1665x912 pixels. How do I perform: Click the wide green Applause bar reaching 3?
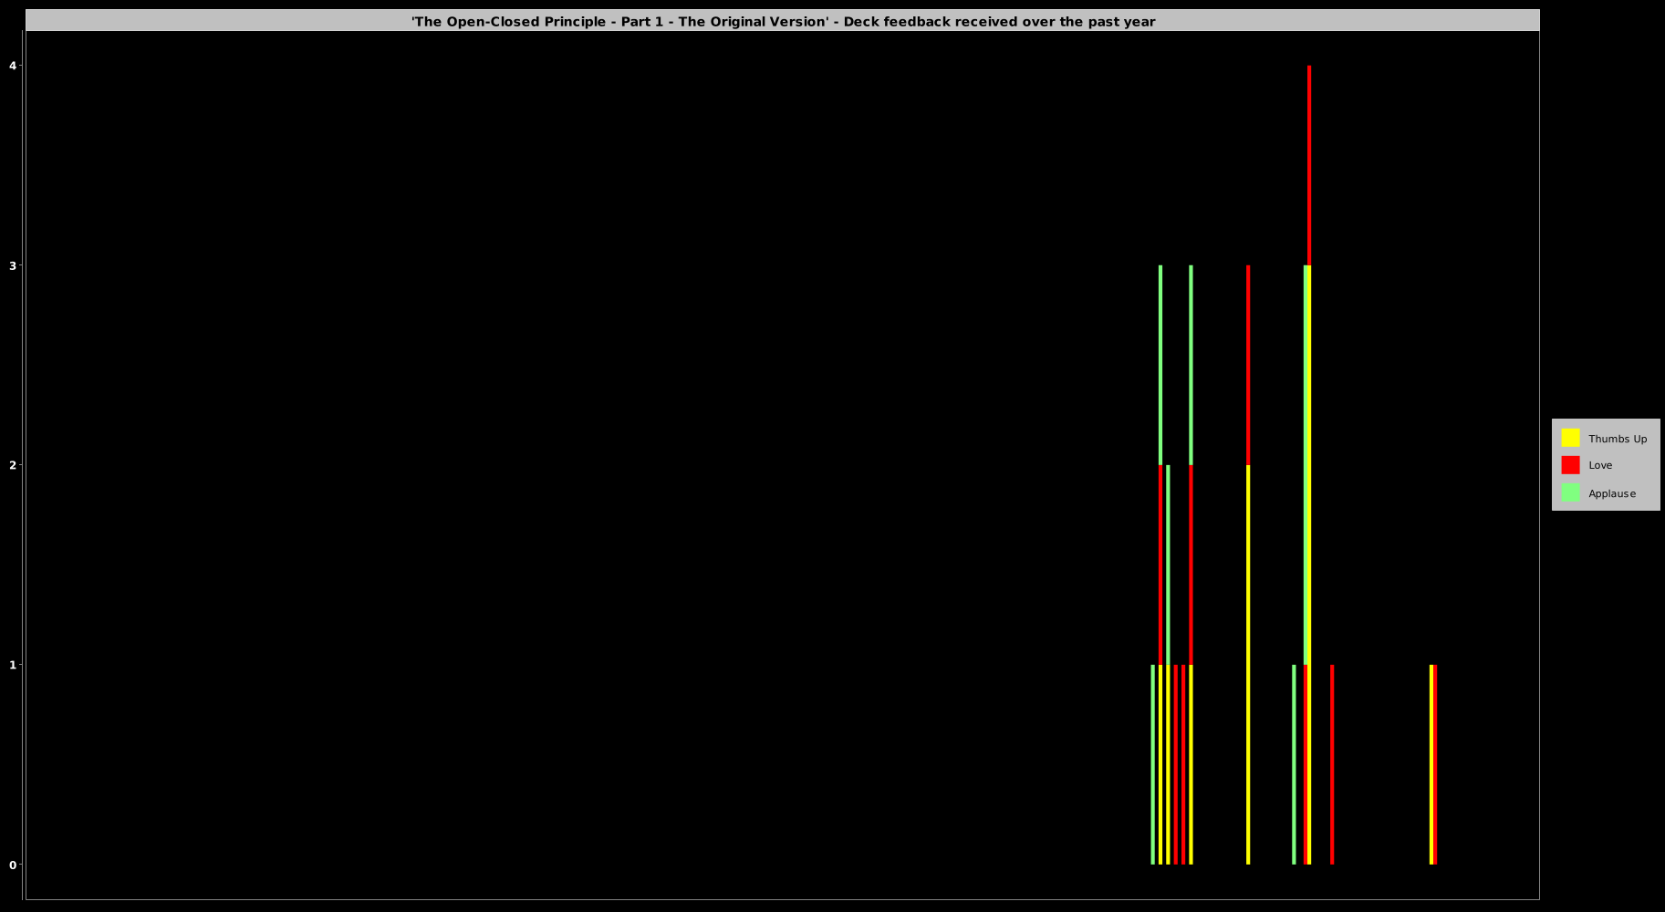tap(1306, 465)
